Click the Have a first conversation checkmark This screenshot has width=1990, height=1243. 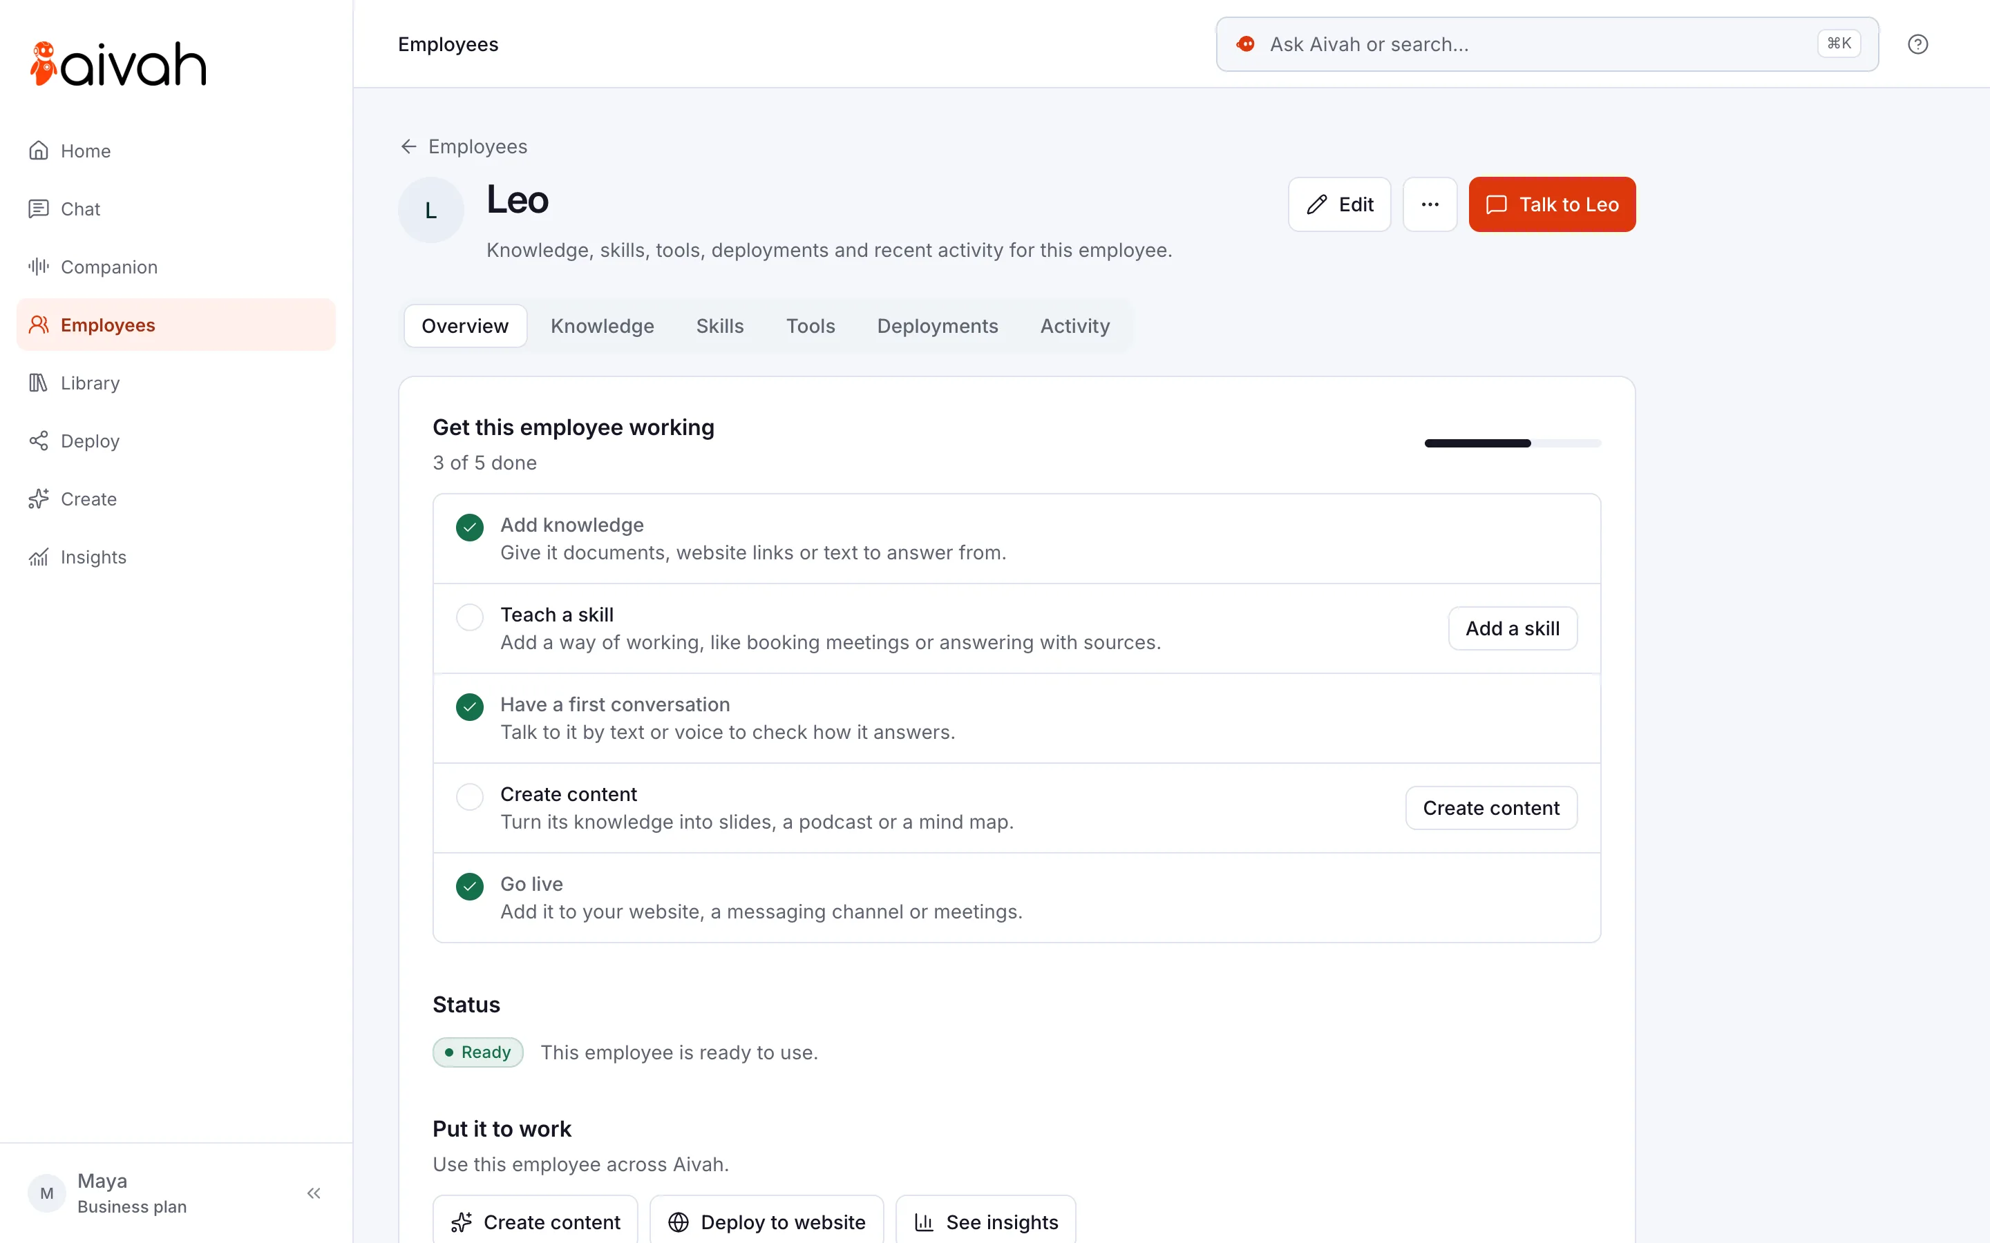[470, 707]
